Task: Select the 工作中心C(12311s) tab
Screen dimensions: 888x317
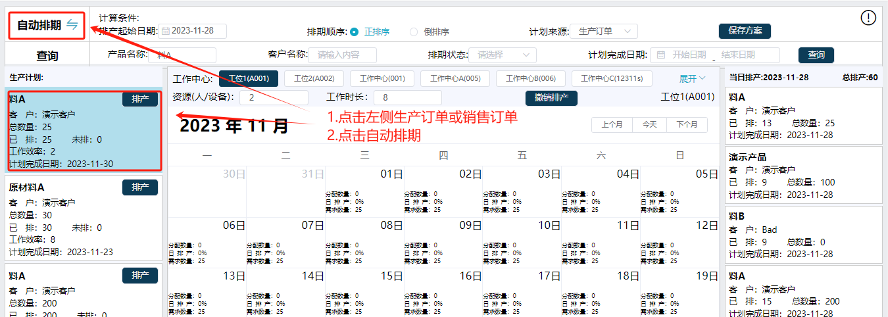Action: point(612,79)
